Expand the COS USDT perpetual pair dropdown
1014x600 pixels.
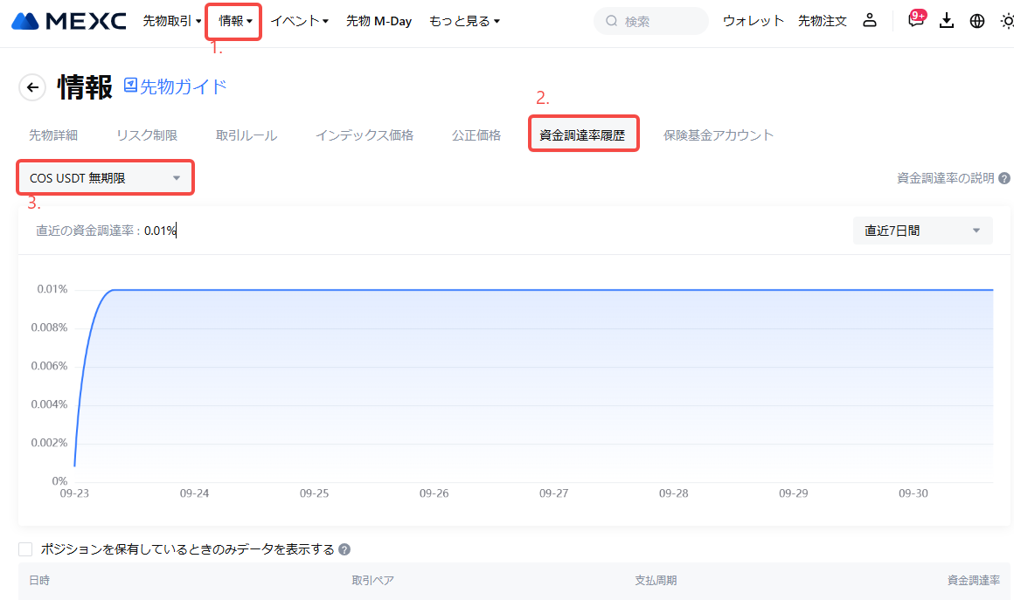[105, 178]
